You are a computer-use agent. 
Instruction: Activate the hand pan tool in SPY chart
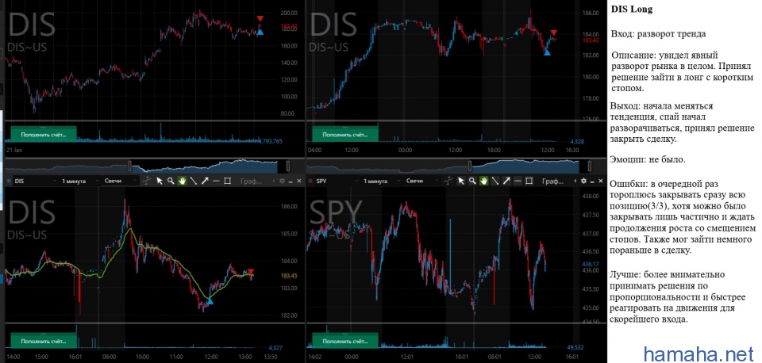tap(484, 181)
